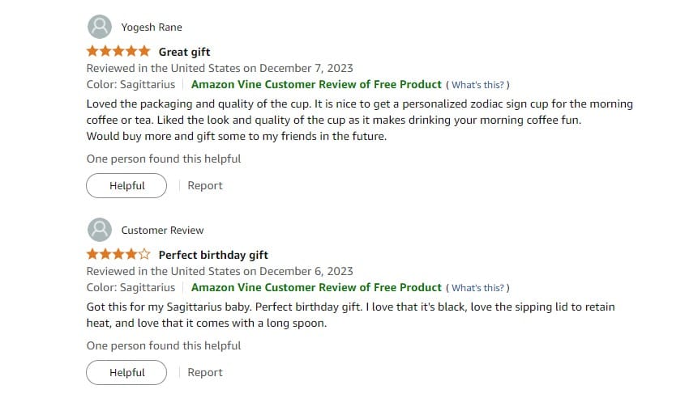
Task: Open Yogesh Rane's reviewer profile name
Action: (152, 28)
